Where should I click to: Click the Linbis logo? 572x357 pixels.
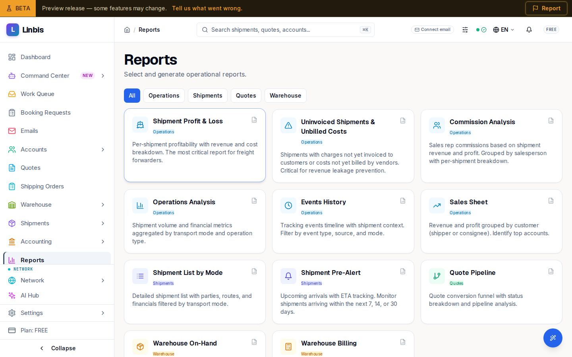point(25,30)
